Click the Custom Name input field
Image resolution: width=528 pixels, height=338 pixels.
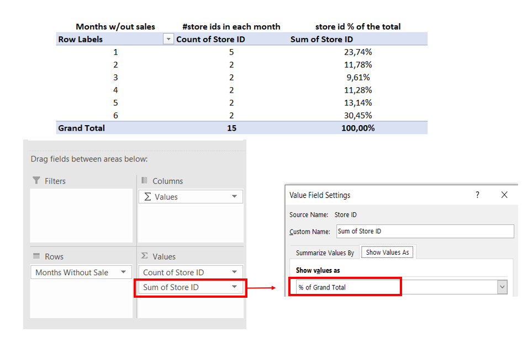click(x=425, y=232)
